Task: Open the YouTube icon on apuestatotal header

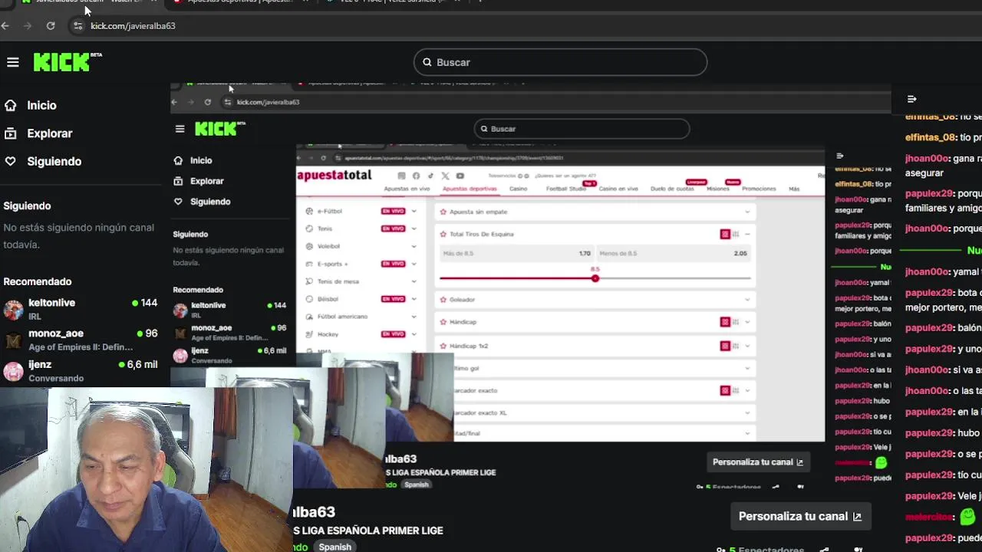Action: [x=460, y=176]
